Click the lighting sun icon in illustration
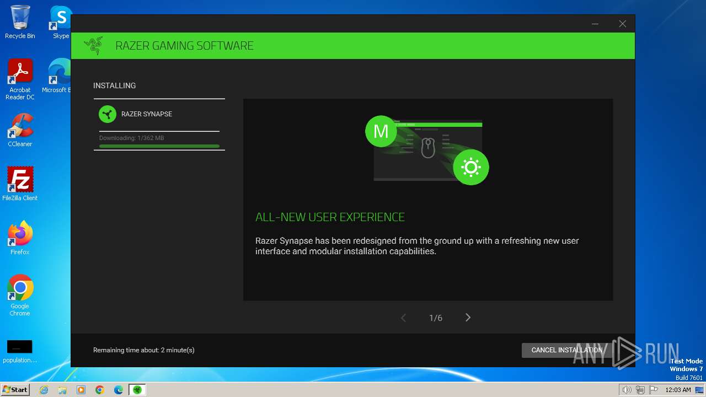Image resolution: width=706 pixels, height=397 pixels. click(471, 167)
